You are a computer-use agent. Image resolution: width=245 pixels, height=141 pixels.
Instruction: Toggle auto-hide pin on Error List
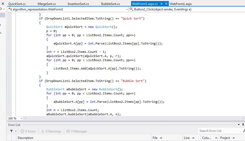click(243, 125)
